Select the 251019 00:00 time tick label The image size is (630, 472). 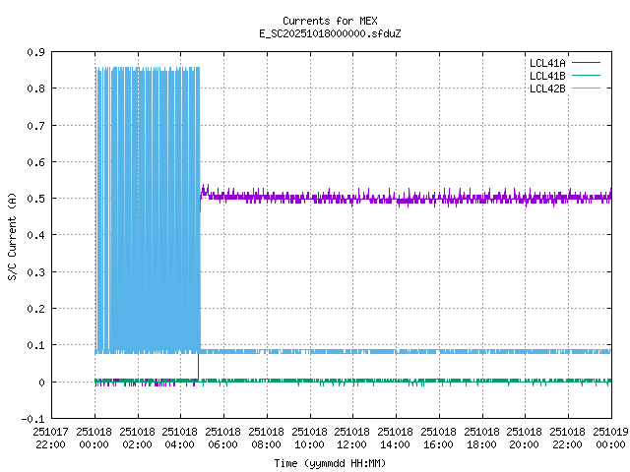(610, 436)
